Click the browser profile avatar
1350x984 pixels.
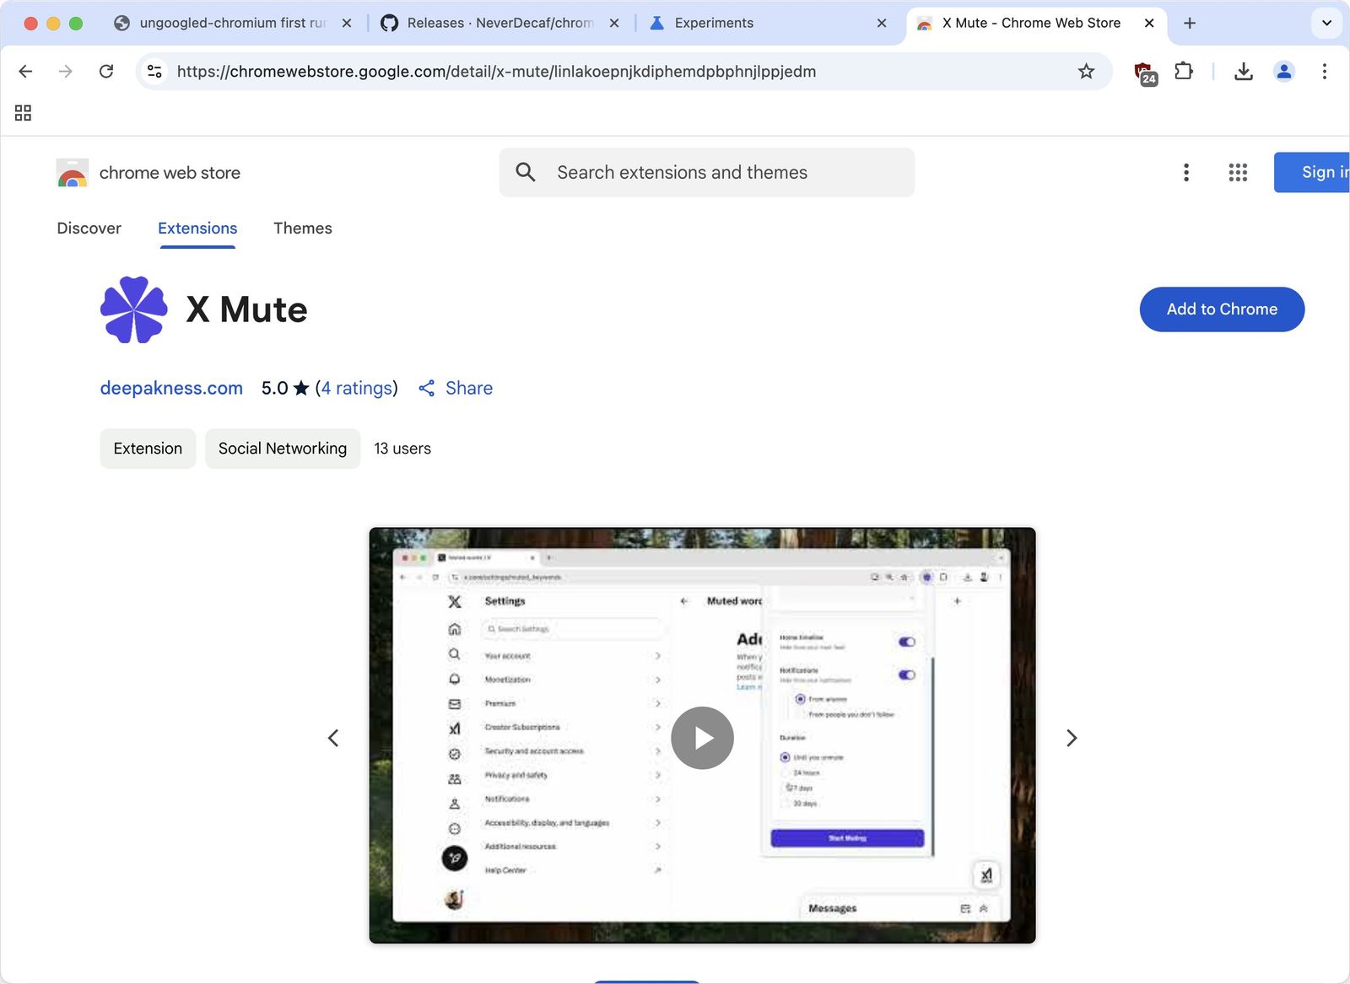(1283, 72)
